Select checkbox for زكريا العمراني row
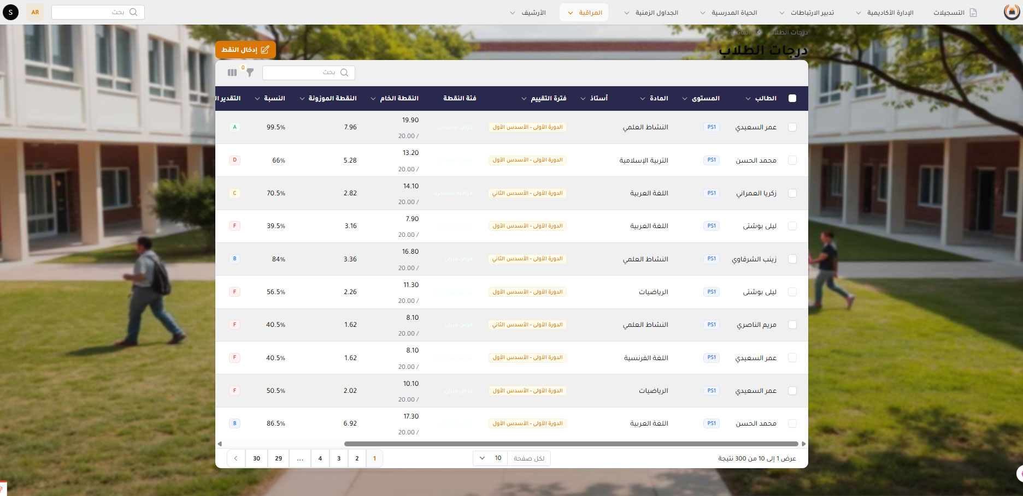 pyautogui.click(x=792, y=193)
